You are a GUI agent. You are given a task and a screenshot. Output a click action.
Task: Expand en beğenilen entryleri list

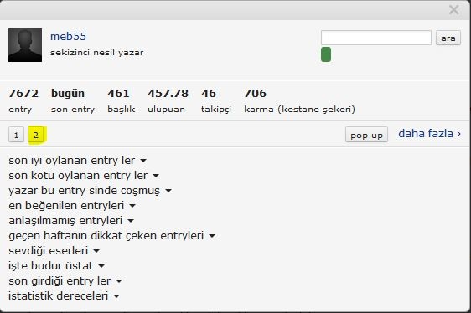click(72, 205)
